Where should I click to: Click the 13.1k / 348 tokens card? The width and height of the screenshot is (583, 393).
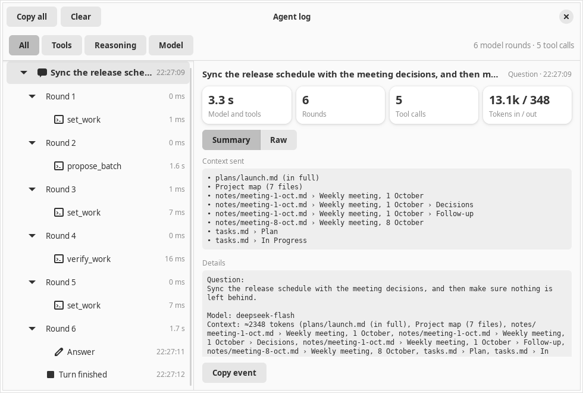tap(527, 105)
